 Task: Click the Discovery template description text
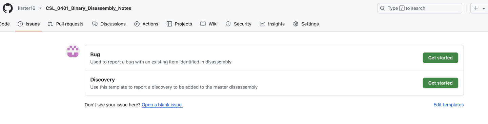point(174,87)
